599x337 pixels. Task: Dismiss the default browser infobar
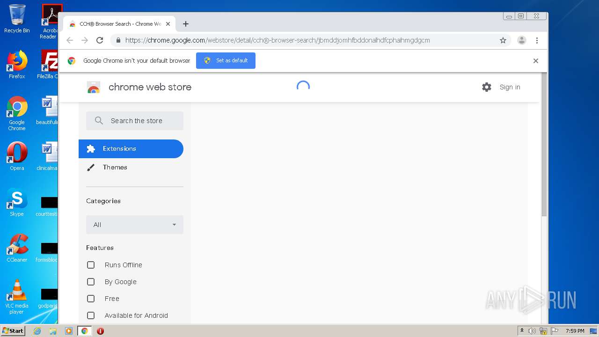tap(536, 61)
